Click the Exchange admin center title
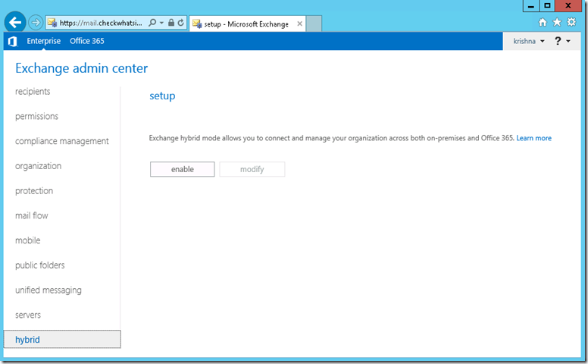This screenshot has width=588, height=364. [x=81, y=68]
